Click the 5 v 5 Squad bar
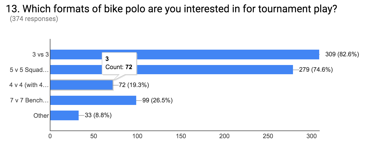367x151 pixels. coord(171,70)
